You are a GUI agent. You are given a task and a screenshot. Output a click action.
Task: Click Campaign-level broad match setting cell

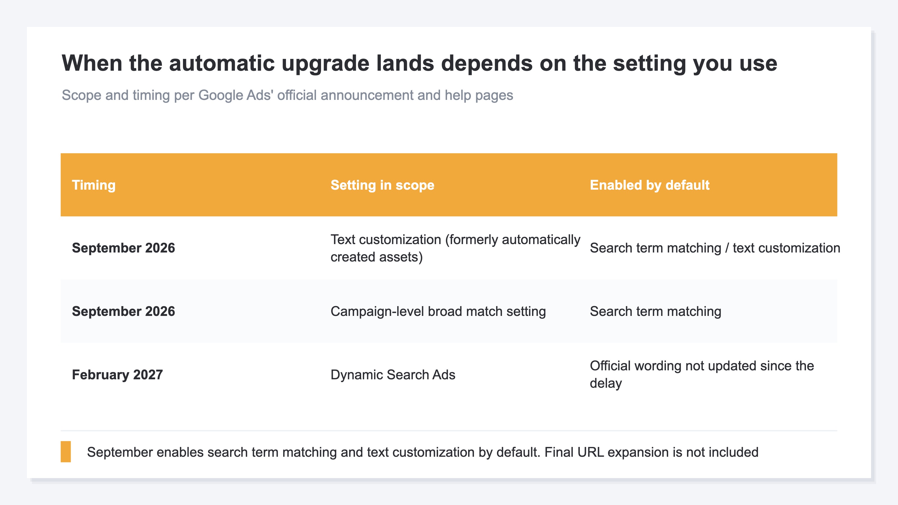click(x=438, y=311)
